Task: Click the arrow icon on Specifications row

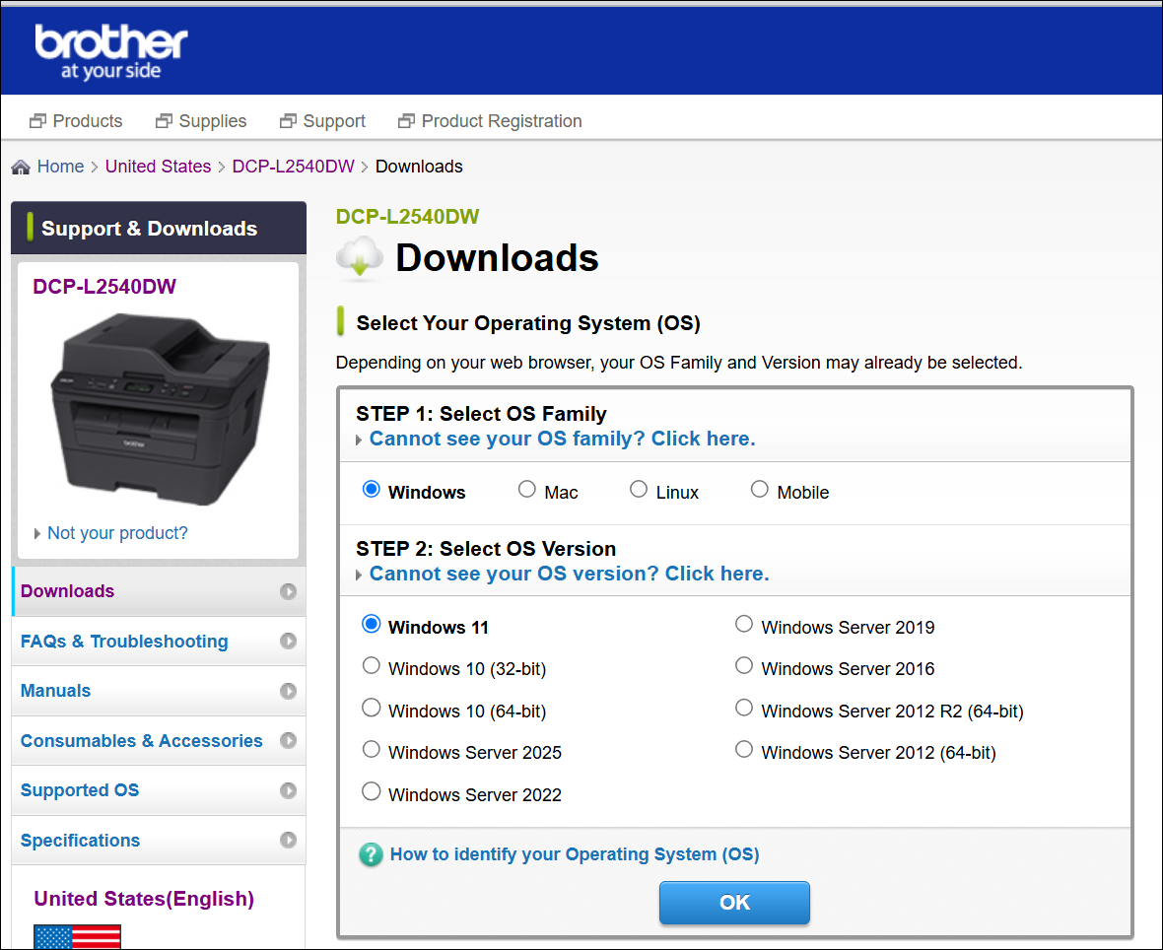Action: pos(288,841)
